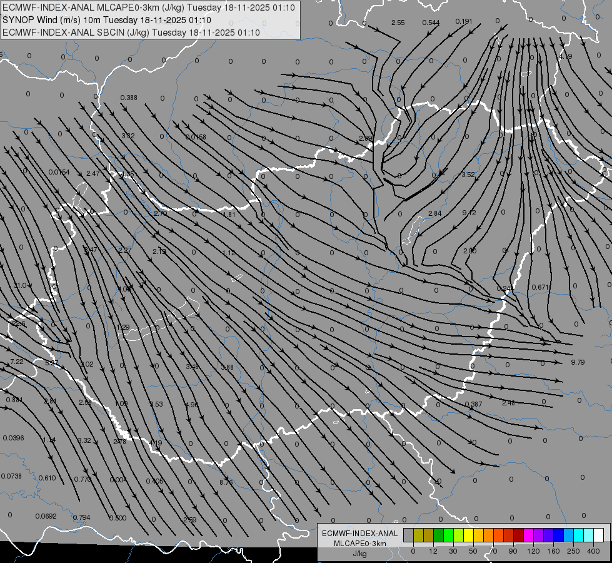Select the ECMWF-INDEX-ANAL MLCAPE0-3km header line
This screenshot has height=563, width=612.
click(149, 8)
